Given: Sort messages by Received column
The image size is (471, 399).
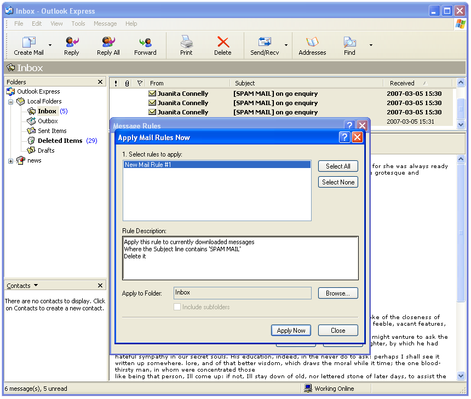Looking at the screenshot, I should (x=417, y=83).
